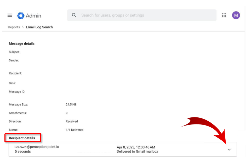The width and height of the screenshot is (252, 163).
Task: Click the Recipient details heading
Action: [x=22, y=138]
